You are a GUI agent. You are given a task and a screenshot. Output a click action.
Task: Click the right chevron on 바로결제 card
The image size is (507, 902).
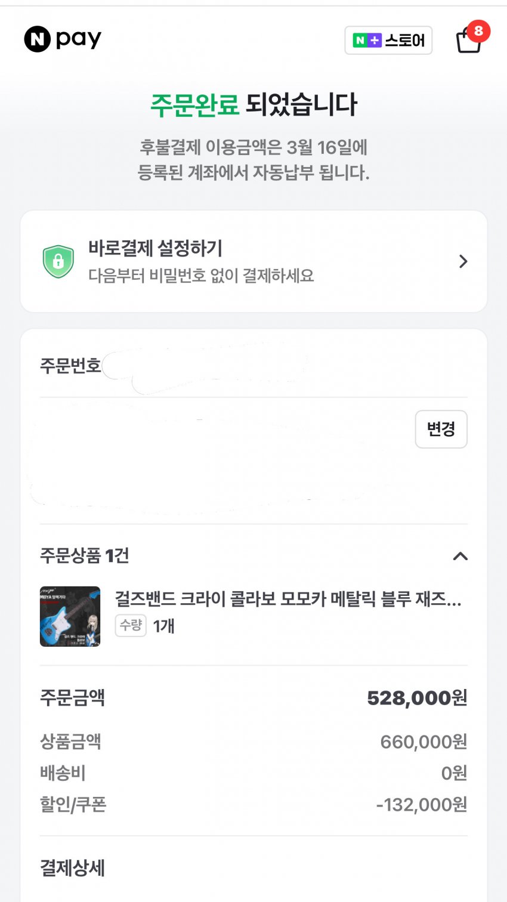click(463, 261)
